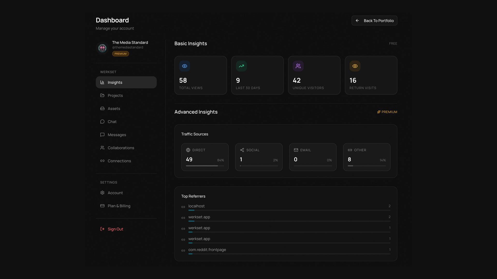Image resolution: width=497 pixels, height=279 pixels.
Task: Click the Back To Portfolio button
Action: pos(374,20)
